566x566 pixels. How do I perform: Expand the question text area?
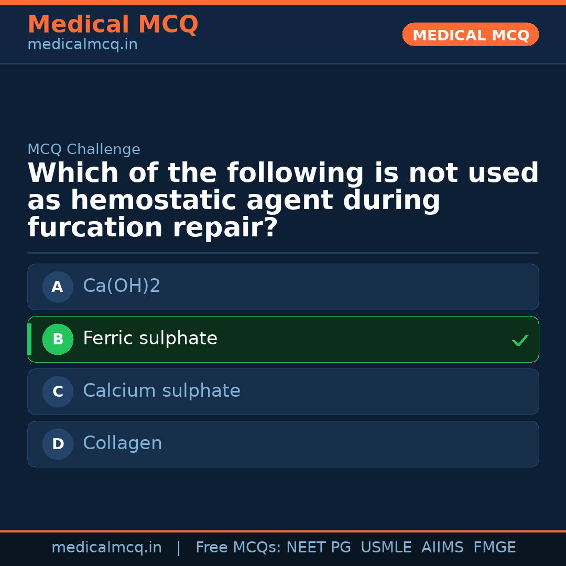(x=283, y=199)
